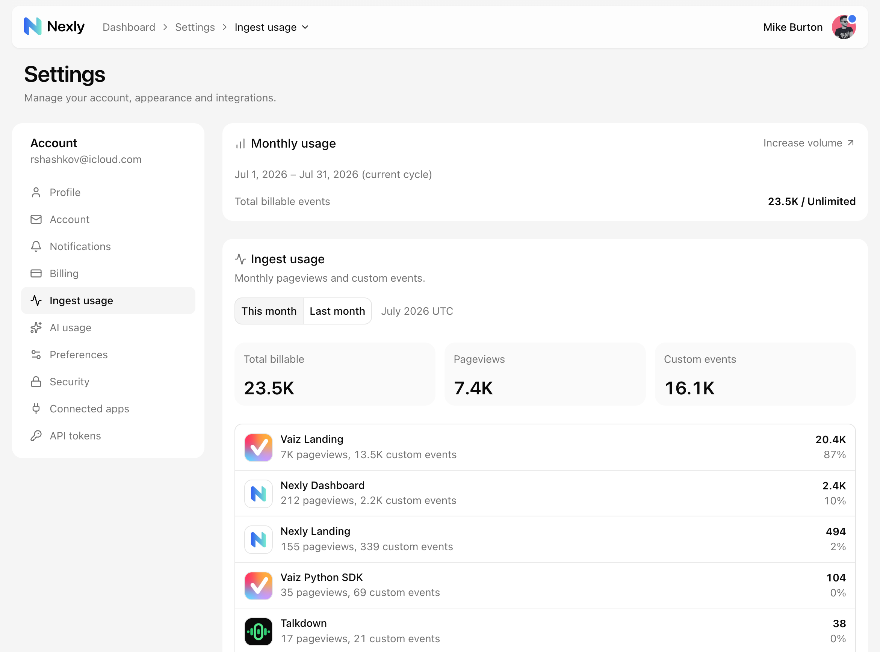Click the Nexly Dashboard app icon
The height and width of the screenshot is (652, 880).
(x=258, y=494)
